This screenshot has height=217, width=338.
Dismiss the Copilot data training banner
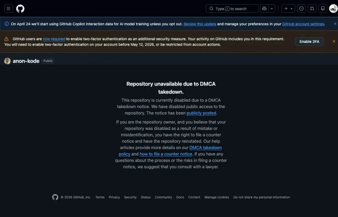pos(335,24)
